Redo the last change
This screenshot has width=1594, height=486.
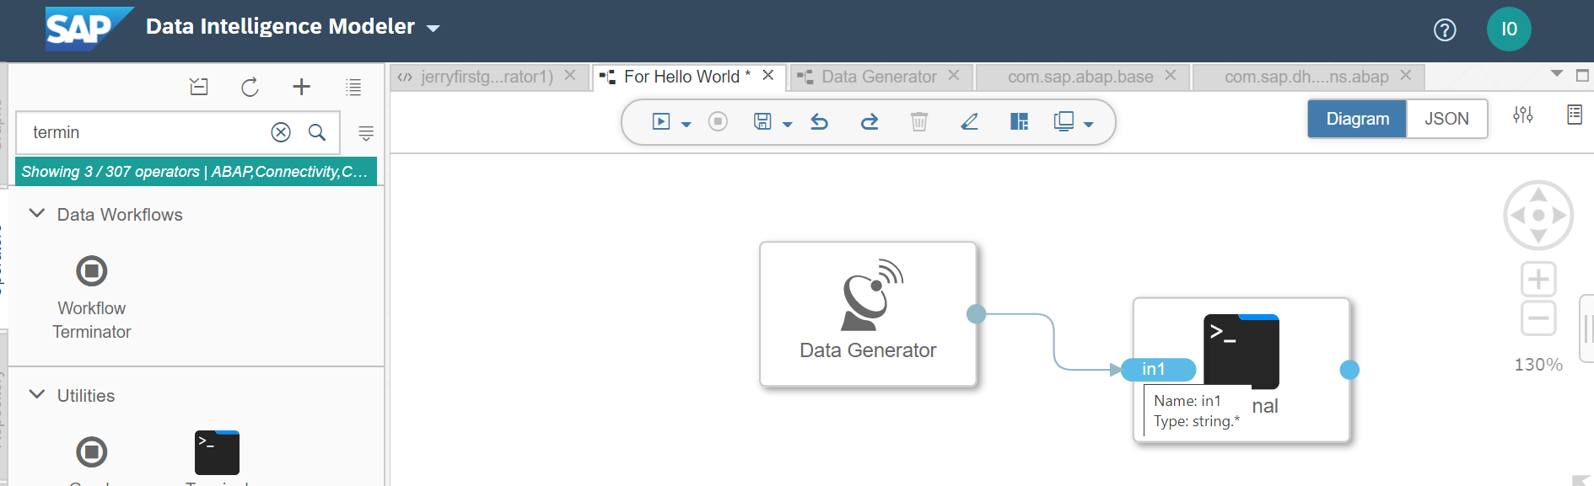(869, 122)
